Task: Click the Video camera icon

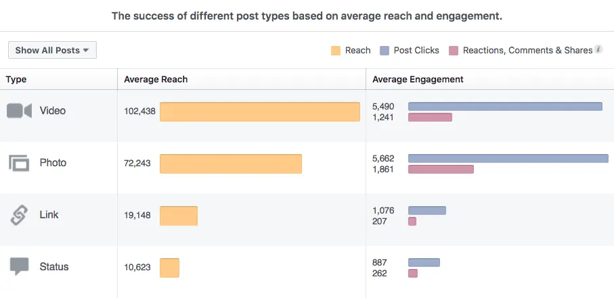Action: 19,111
